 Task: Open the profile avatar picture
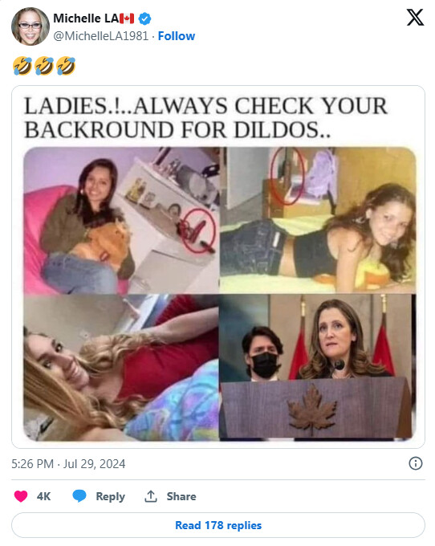pyautogui.click(x=30, y=26)
